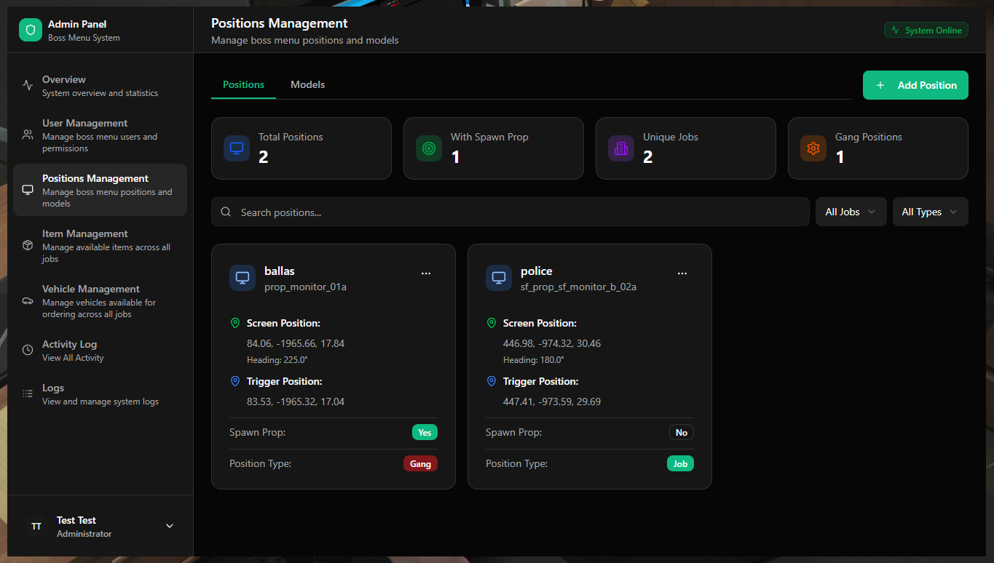Open the police card actions menu
This screenshot has width=994, height=563.
click(682, 273)
